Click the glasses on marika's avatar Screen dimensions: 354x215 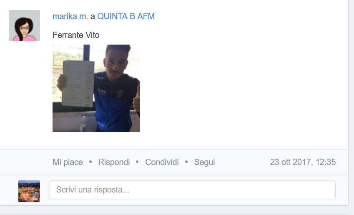click(x=24, y=28)
